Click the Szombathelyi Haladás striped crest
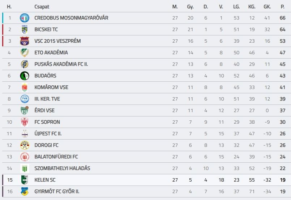 (x=25, y=168)
